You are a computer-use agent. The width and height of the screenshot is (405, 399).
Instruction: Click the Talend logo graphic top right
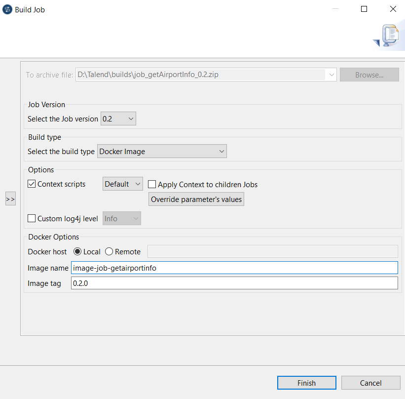(389, 35)
